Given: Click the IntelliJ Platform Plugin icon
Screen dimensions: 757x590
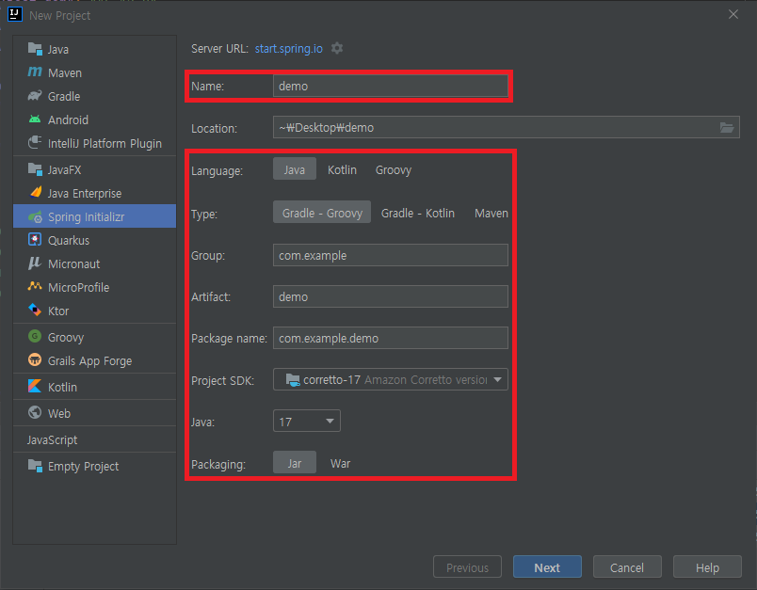Looking at the screenshot, I should [35, 142].
